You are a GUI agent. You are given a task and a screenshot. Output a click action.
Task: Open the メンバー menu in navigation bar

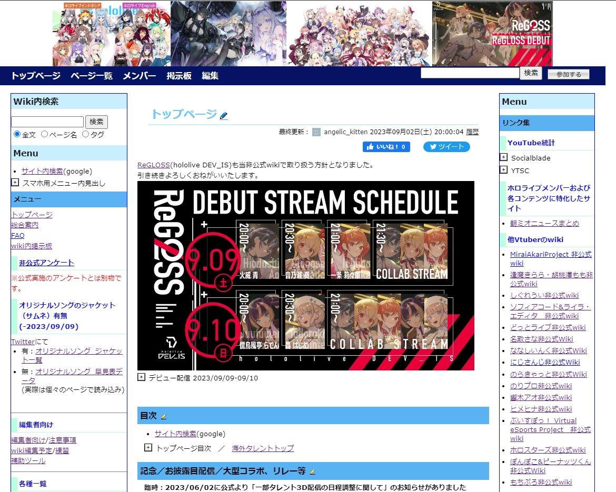click(x=140, y=76)
